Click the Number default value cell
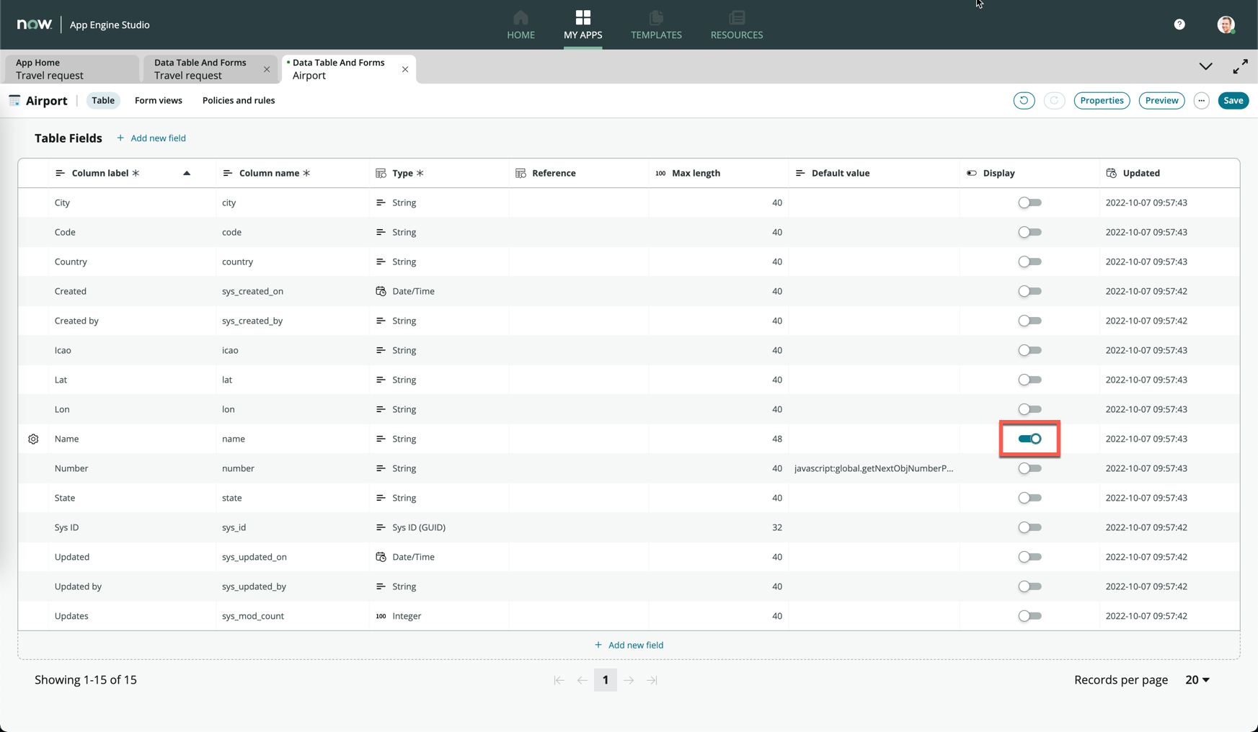This screenshot has width=1258, height=732. [x=874, y=468]
